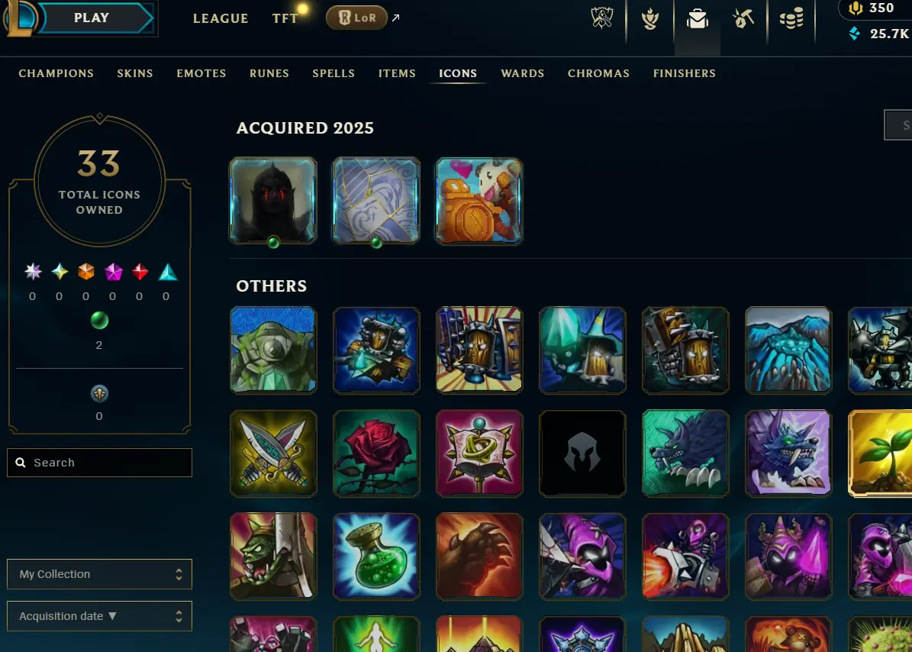Select the red rose summoner icon
Image resolution: width=912 pixels, height=652 pixels.
(376, 453)
